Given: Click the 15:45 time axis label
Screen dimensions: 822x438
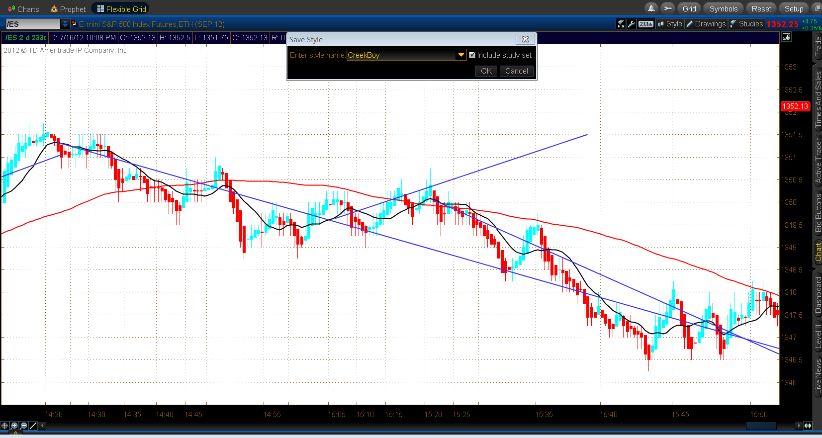Looking at the screenshot, I should (x=680, y=415).
